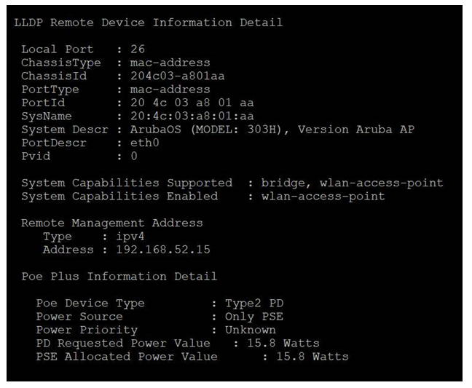Screen dimensions: 472x388
Task: Click the Power Source value Only PSE
Action: coord(254,317)
